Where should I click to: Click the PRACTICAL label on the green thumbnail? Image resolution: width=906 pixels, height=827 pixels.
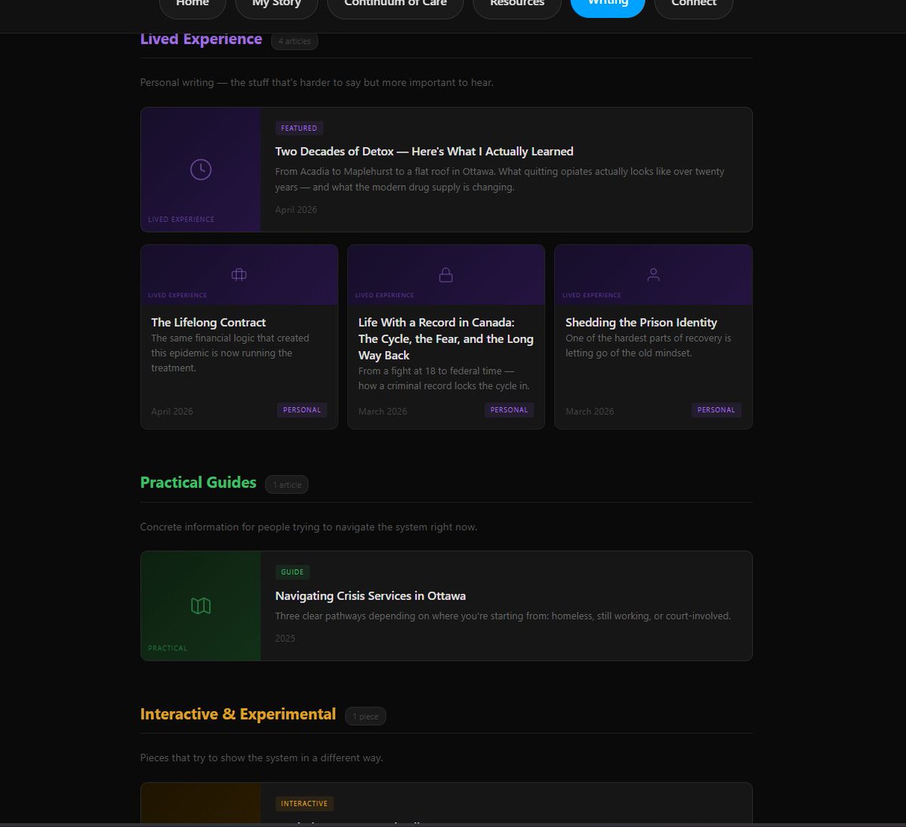168,649
